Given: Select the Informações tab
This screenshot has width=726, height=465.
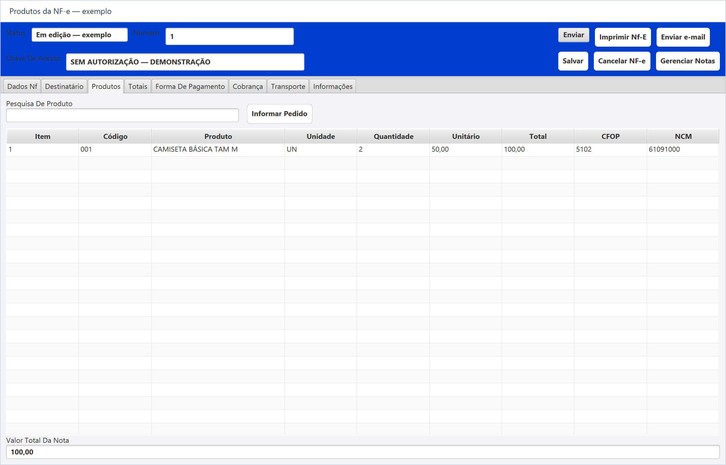Looking at the screenshot, I should (333, 86).
